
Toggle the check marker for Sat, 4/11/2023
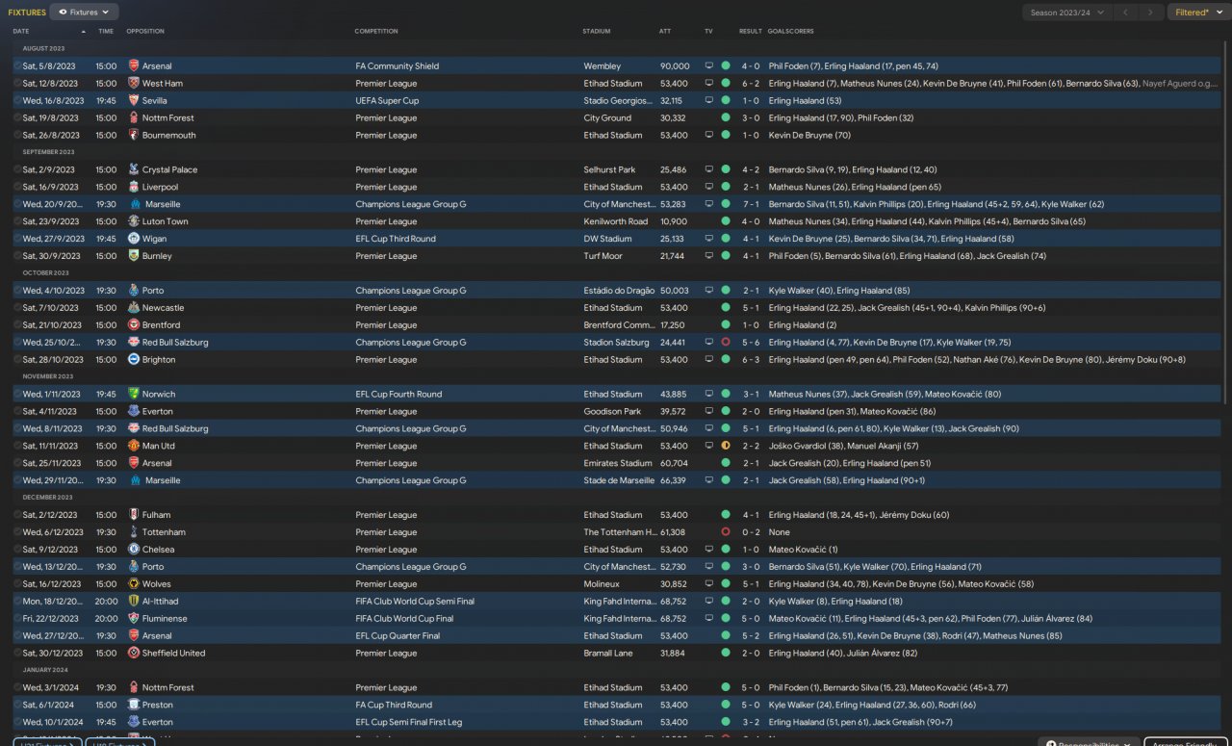[17, 412]
